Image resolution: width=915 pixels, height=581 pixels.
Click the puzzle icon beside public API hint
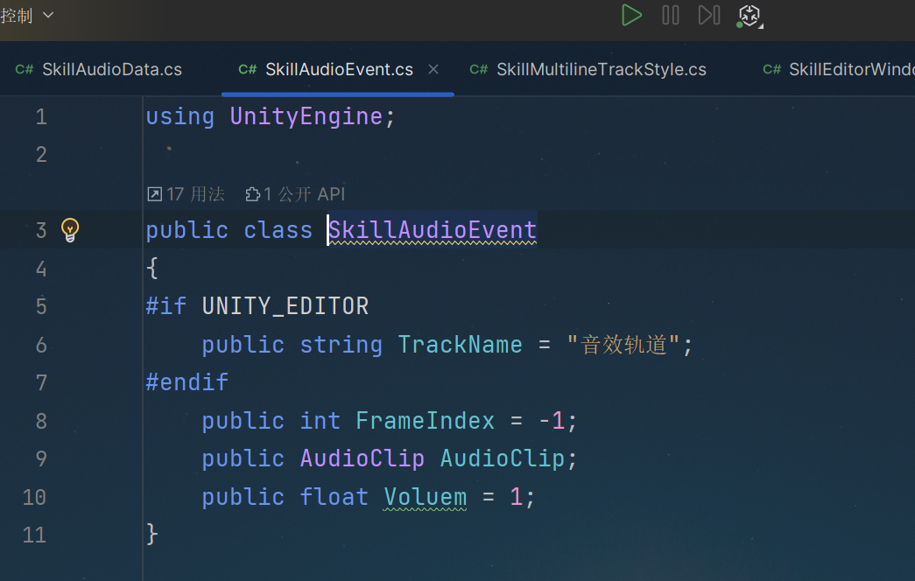pyautogui.click(x=253, y=194)
